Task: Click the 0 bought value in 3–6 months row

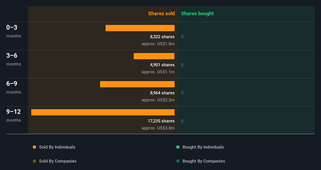Action: [182, 65]
